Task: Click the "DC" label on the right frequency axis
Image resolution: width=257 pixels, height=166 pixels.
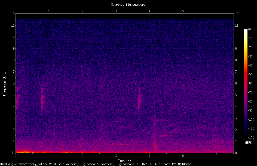Action: tap(237, 153)
